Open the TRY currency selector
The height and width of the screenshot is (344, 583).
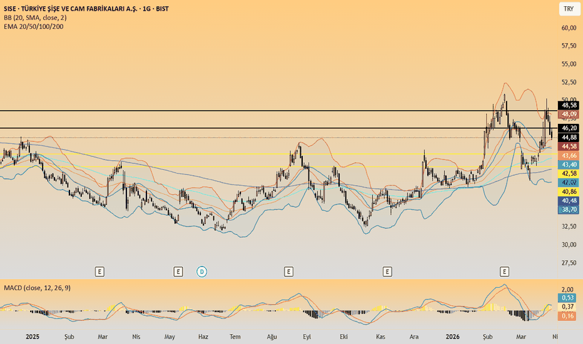pyautogui.click(x=569, y=9)
